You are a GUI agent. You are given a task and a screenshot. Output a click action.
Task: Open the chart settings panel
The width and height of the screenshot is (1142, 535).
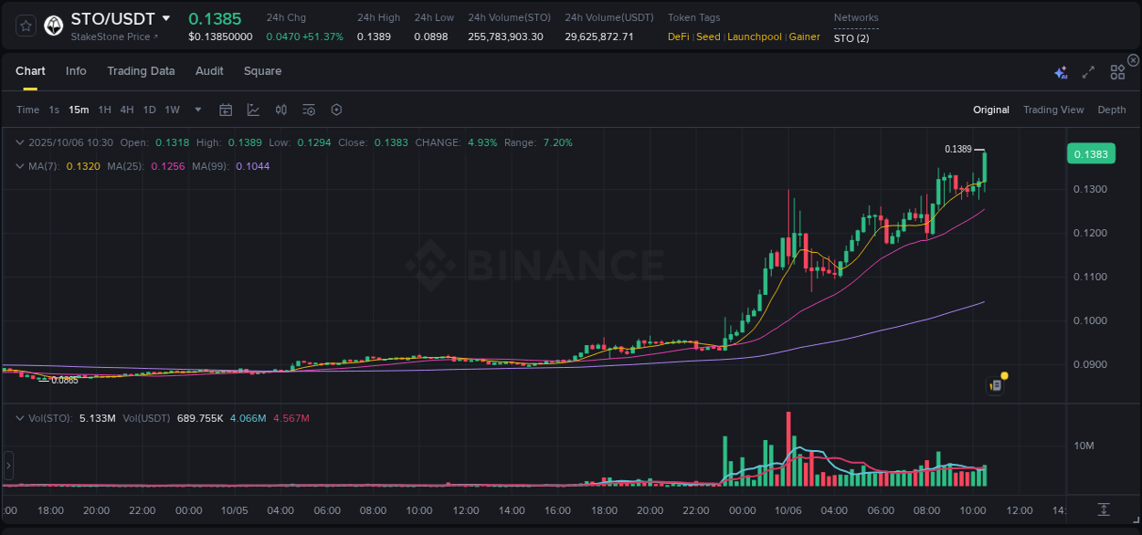(x=336, y=110)
